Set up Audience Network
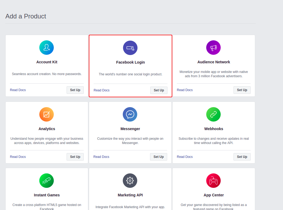 [242, 90]
